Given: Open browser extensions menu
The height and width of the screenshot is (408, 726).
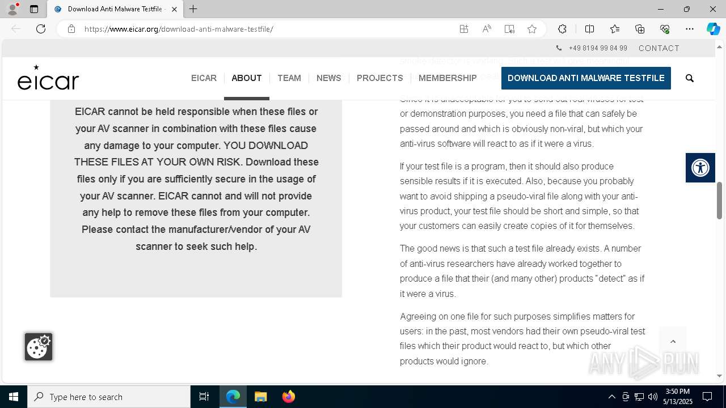Looking at the screenshot, I should pos(562,29).
